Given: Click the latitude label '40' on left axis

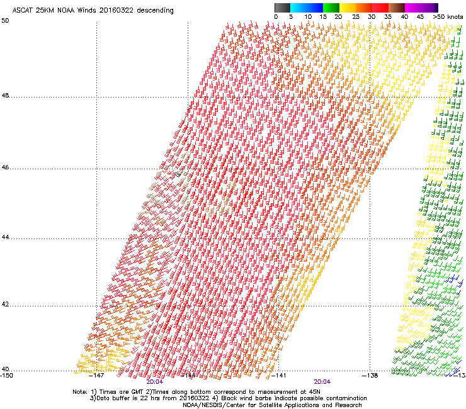Looking at the screenshot, I should tap(5, 369).
